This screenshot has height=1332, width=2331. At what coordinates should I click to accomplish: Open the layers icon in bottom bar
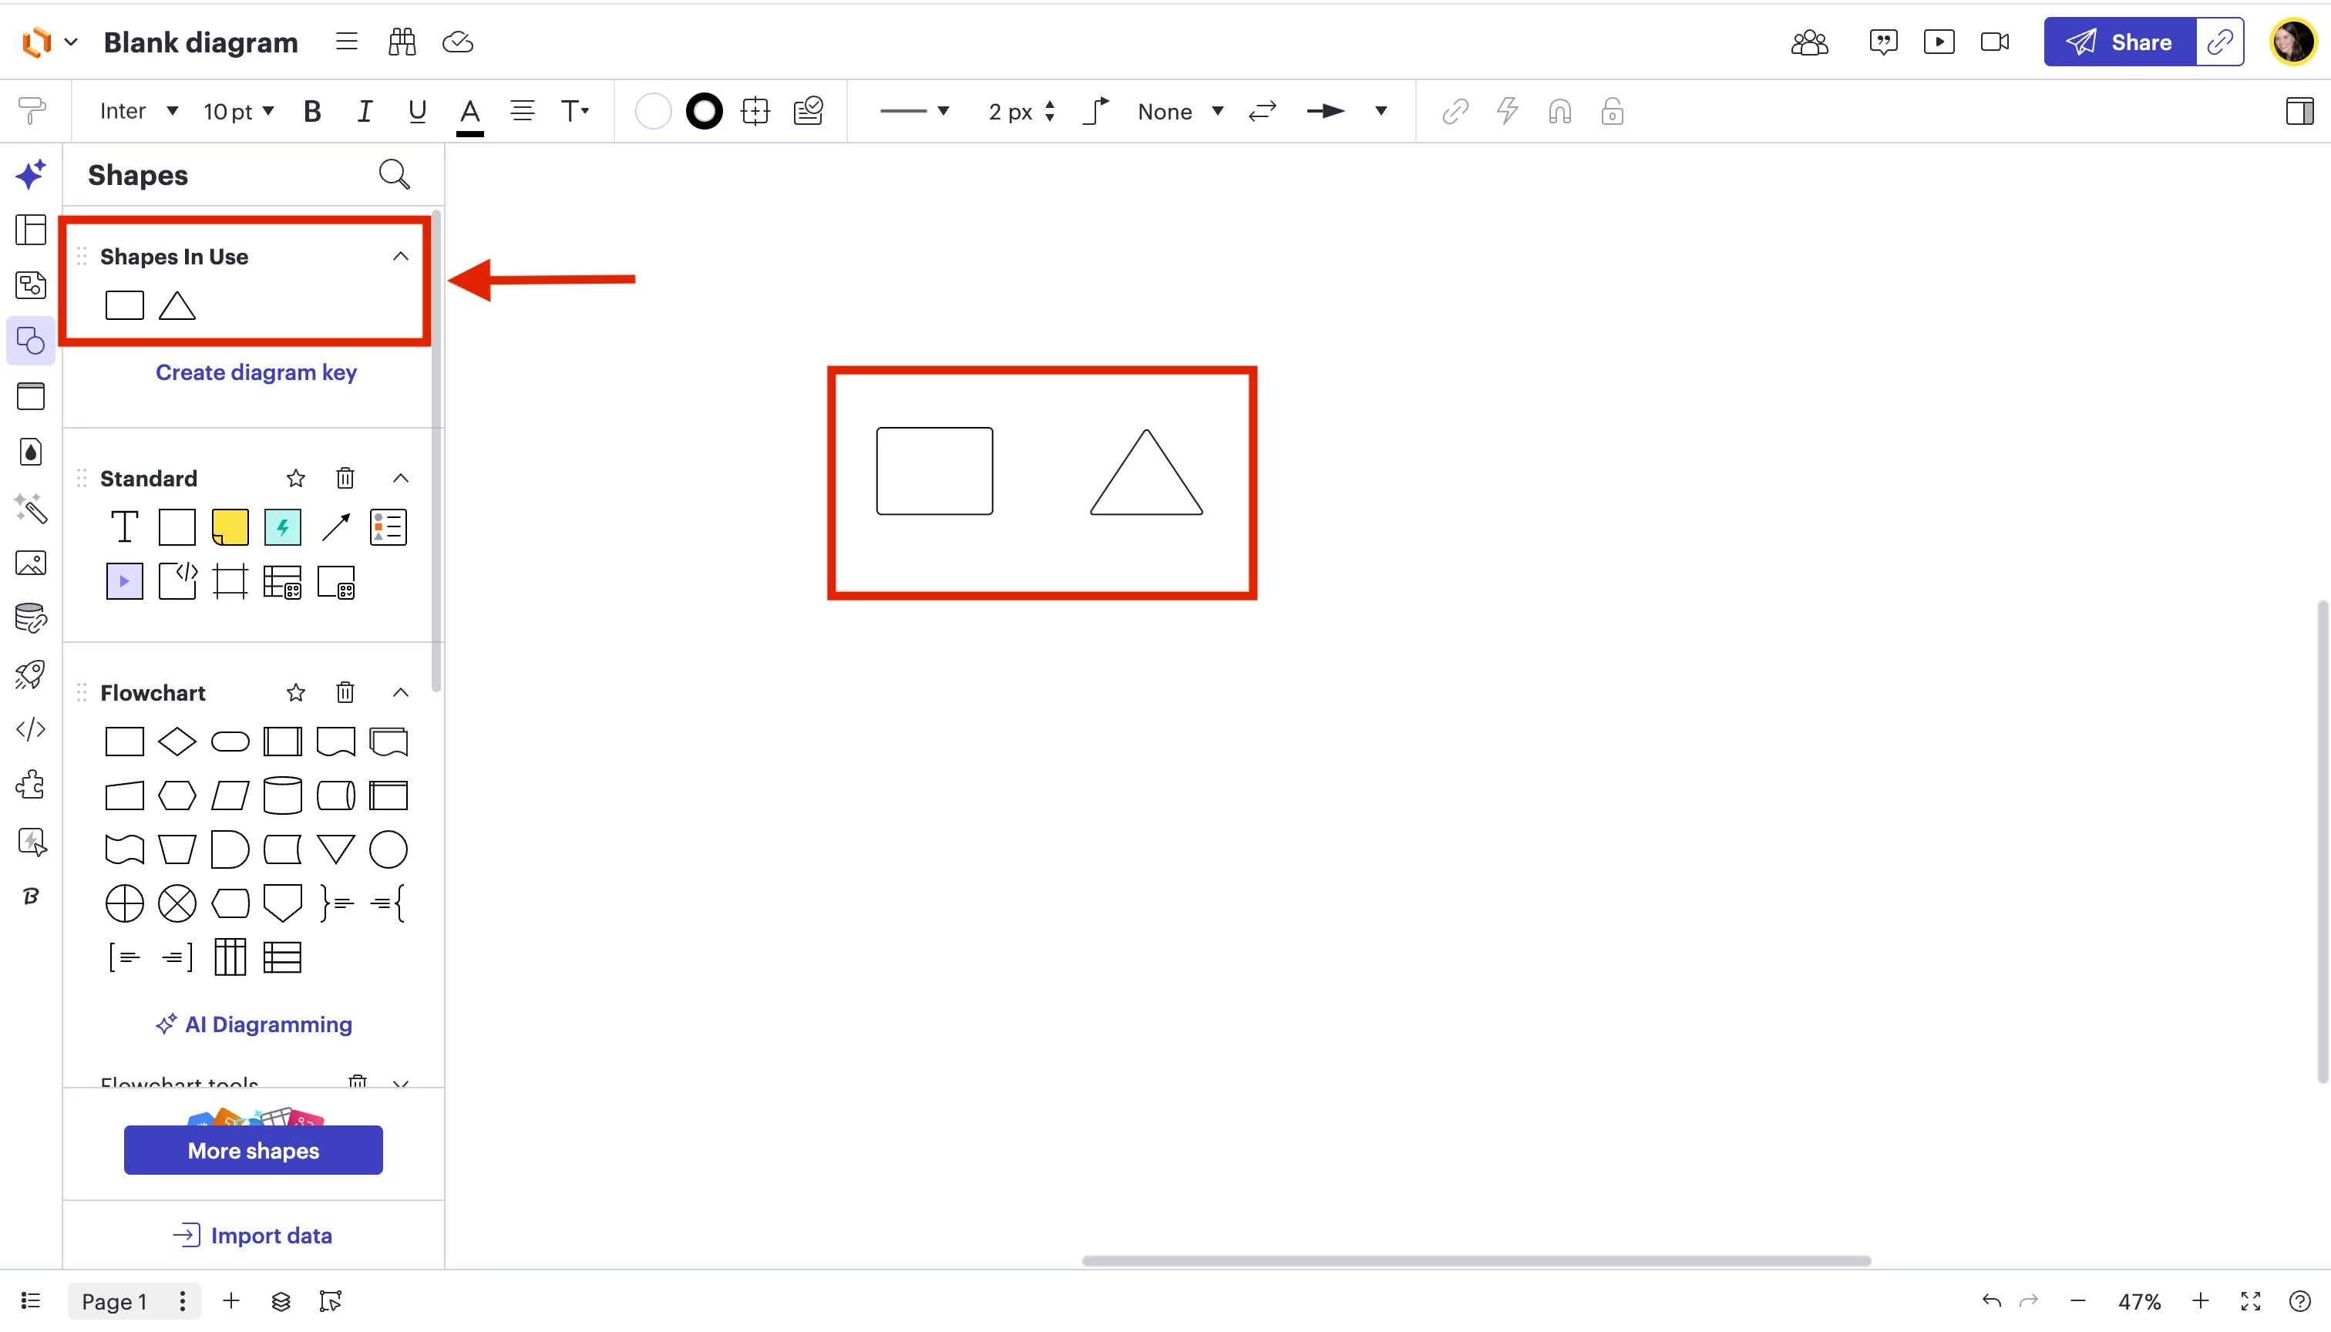point(281,1301)
